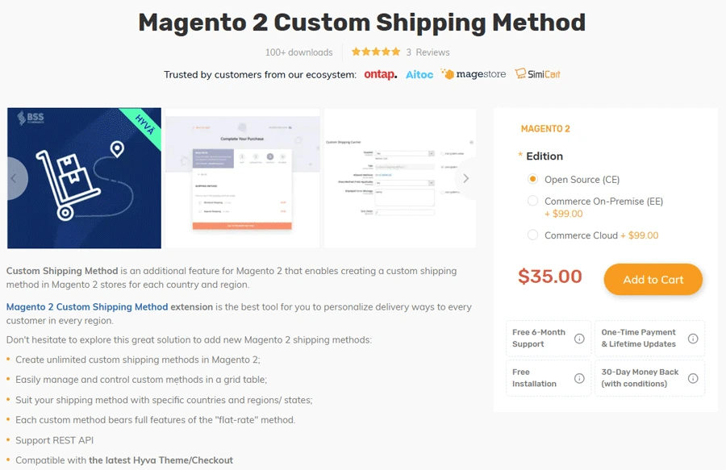This screenshot has height=470, width=726.
Task: Select the Complete Your Purchase screenshot
Action: (x=244, y=176)
